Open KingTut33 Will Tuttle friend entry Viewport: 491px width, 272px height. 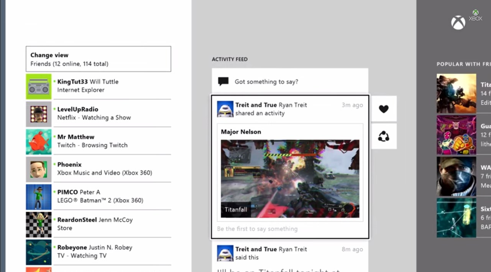pyautogui.click(x=99, y=86)
